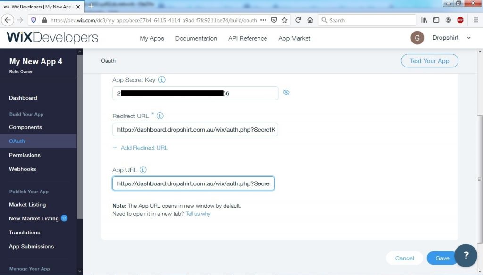The width and height of the screenshot is (483, 275).
Task: Reload the current page
Action: tap(298, 20)
